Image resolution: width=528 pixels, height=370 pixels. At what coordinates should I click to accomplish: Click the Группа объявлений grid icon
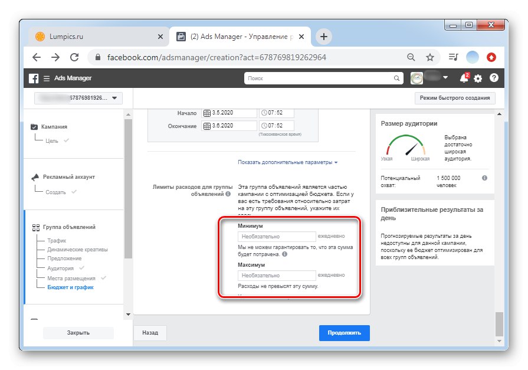(x=36, y=227)
